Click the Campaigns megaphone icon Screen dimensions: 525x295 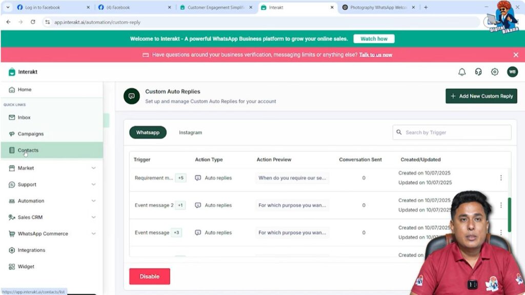[12, 134]
